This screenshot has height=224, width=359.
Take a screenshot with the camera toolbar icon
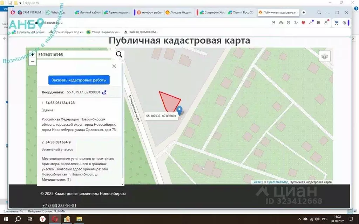pos(281,22)
